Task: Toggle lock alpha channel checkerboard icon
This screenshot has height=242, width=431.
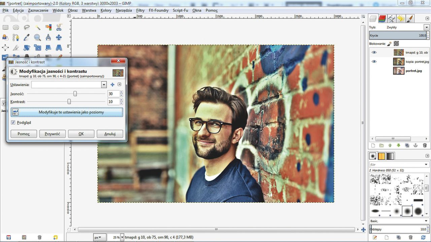Action: [397, 44]
